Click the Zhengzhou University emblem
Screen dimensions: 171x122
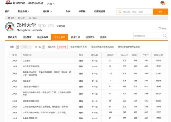pos(10,27)
